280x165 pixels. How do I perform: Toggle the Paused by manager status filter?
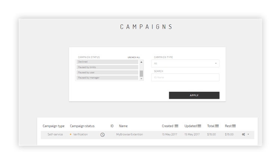click(x=108, y=77)
